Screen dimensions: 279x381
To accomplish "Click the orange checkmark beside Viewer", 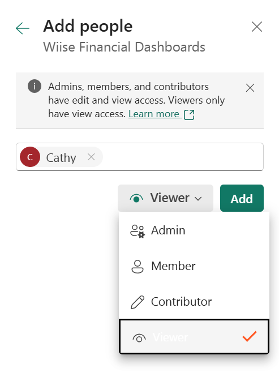I will (250, 336).
